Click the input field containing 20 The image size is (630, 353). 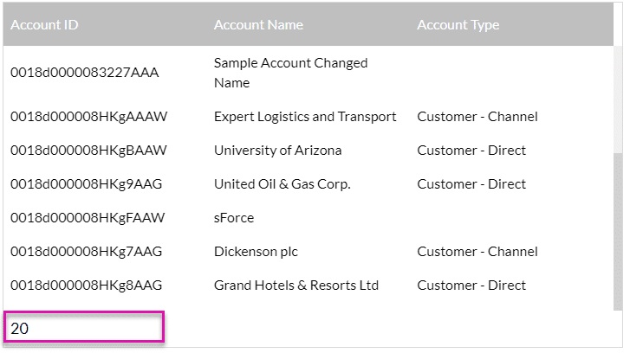[84, 328]
